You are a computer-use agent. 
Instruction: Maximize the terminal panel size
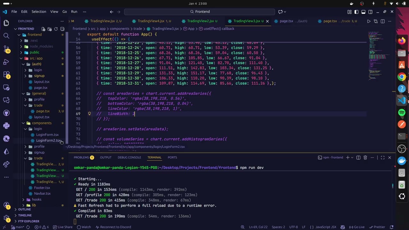point(383,157)
